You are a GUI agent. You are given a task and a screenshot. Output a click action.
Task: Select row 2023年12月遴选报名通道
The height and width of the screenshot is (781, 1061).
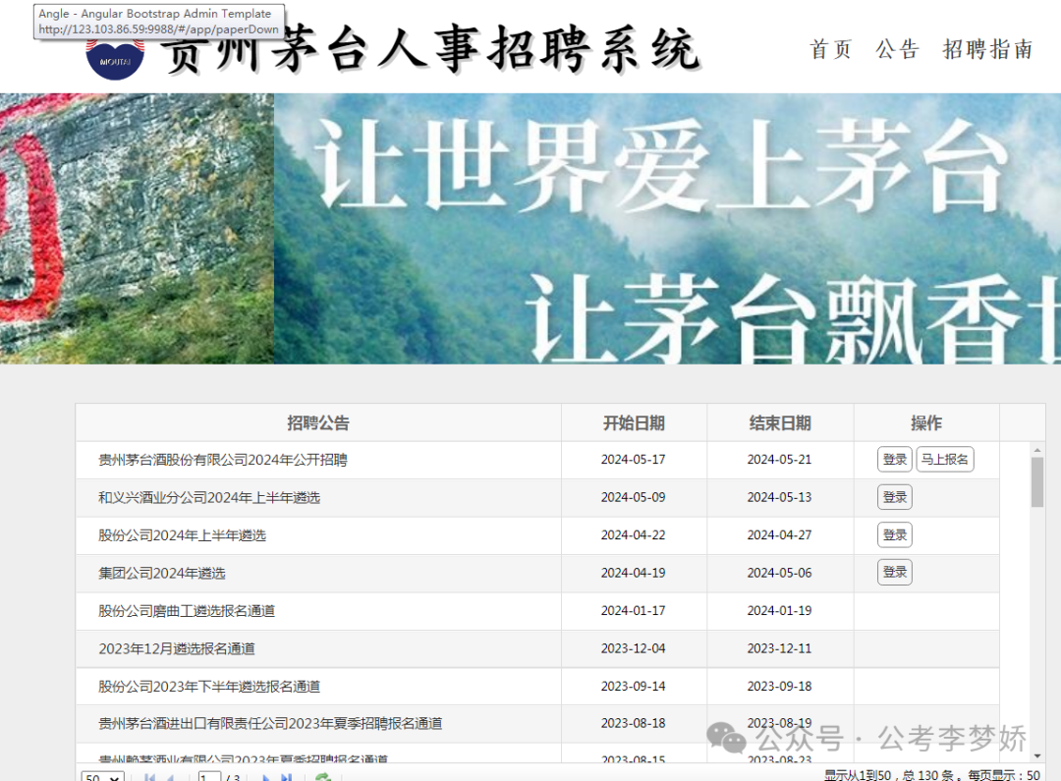click(x=538, y=649)
